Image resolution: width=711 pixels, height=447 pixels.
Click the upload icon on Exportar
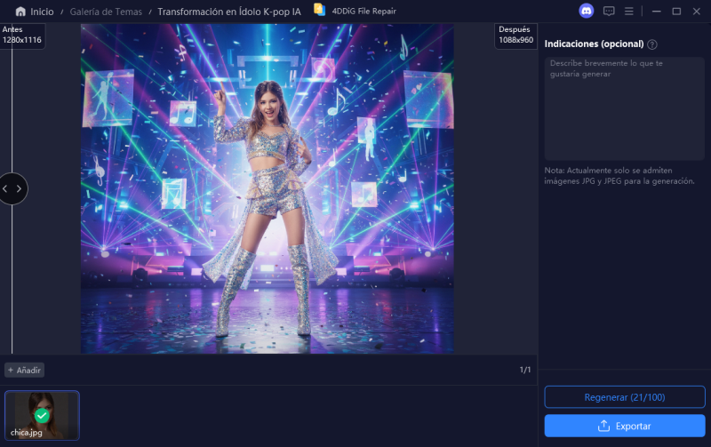coord(604,426)
